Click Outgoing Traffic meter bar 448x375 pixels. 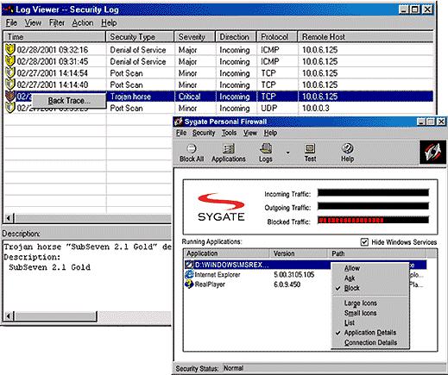tap(373, 206)
